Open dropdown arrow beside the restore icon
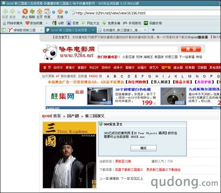This screenshot has height=193, width=221. click(54, 12)
